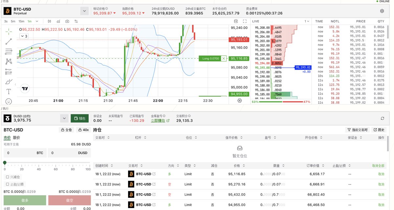Sort positions by 杠杆 column
Viewport: 394px width, 210px height.
(x=140, y=138)
